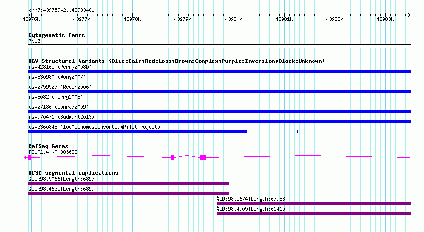Click the 43981k ruler tick label
Image resolution: width=424 pixels, height=232 pixels.
(284, 19)
